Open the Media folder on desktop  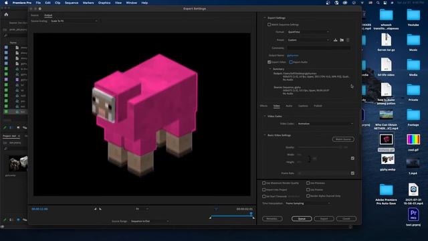click(413, 68)
